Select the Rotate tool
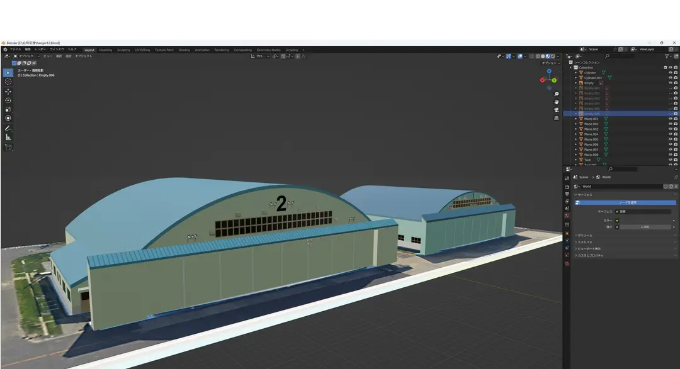 (8, 100)
